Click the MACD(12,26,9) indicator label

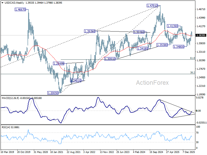[10, 98]
